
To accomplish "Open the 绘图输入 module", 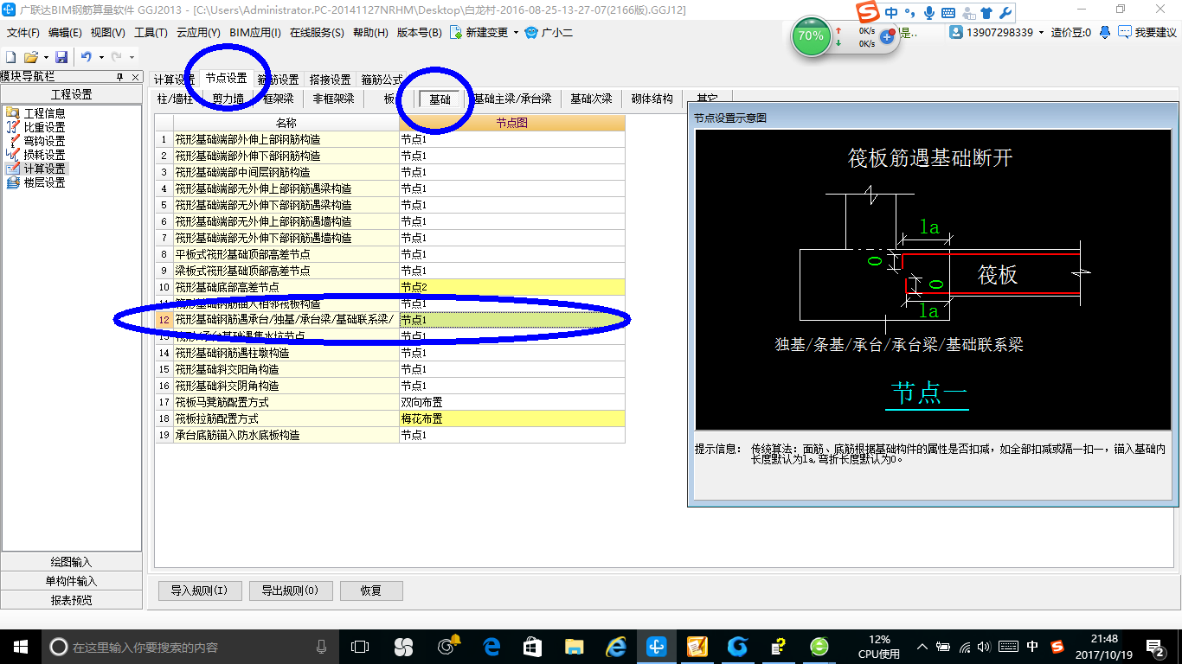I will 71,562.
